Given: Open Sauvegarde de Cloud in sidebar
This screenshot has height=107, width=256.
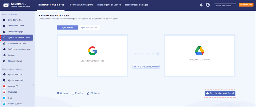Looking at the screenshot, I should (x=17, y=44).
